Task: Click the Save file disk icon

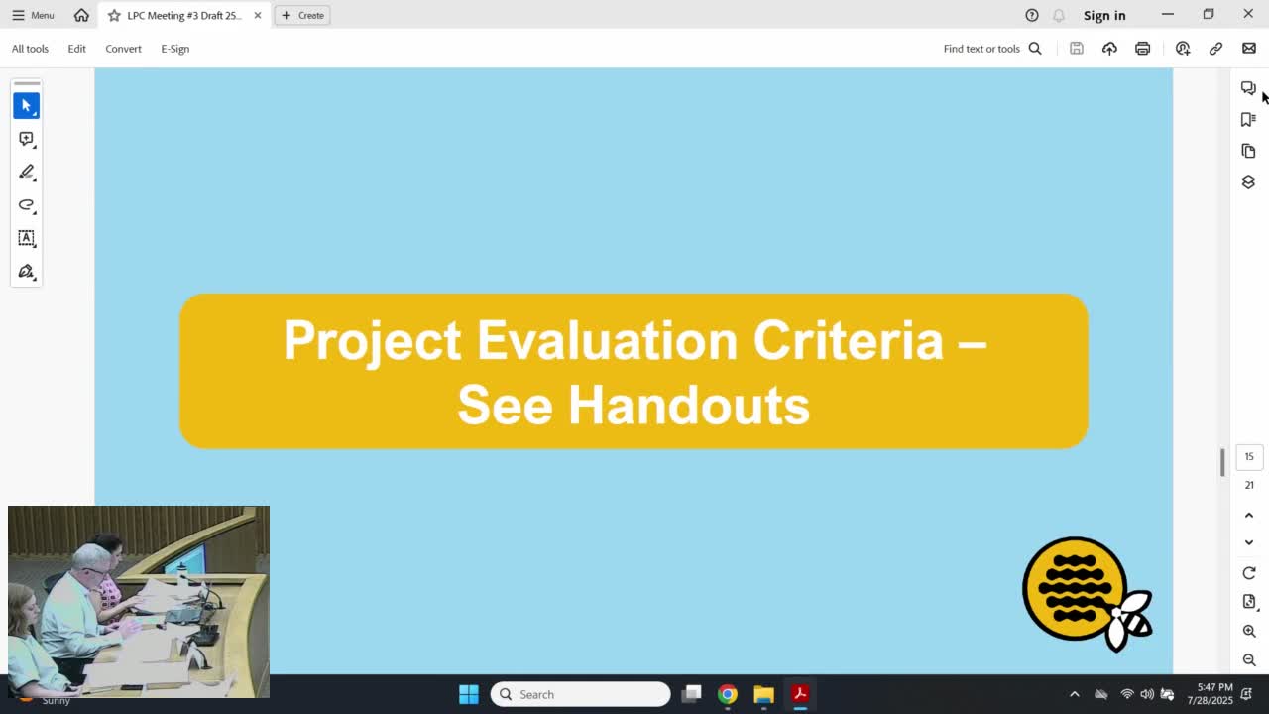Action: click(1077, 48)
